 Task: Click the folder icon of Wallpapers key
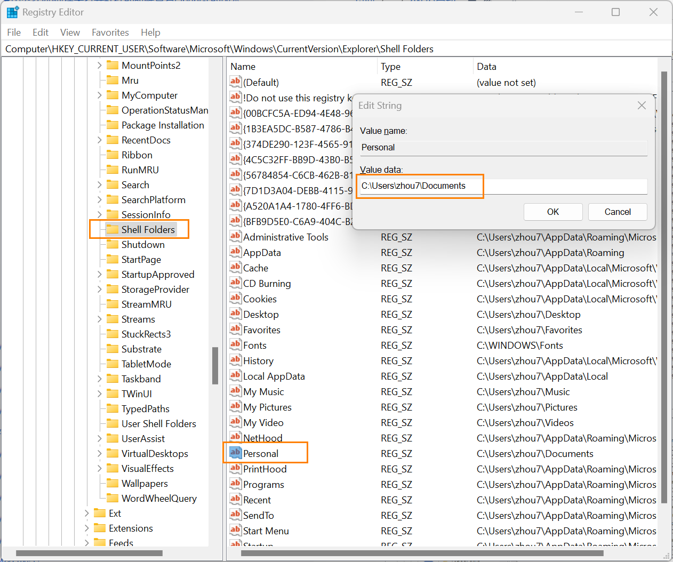coord(112,483)
